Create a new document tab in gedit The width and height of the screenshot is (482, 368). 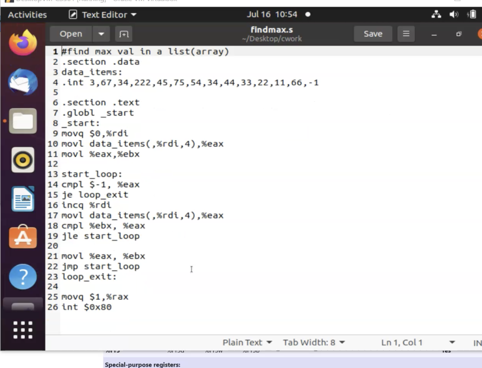click(123, 34)
